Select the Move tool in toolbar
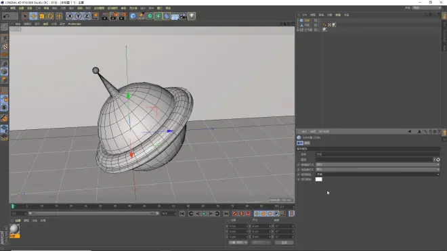 tap(33, 16)
